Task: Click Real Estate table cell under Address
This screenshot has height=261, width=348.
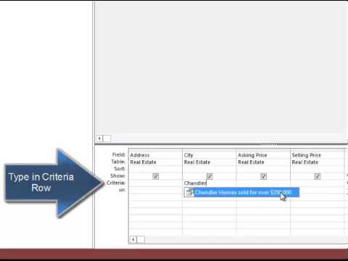Action: coord(155,162)
